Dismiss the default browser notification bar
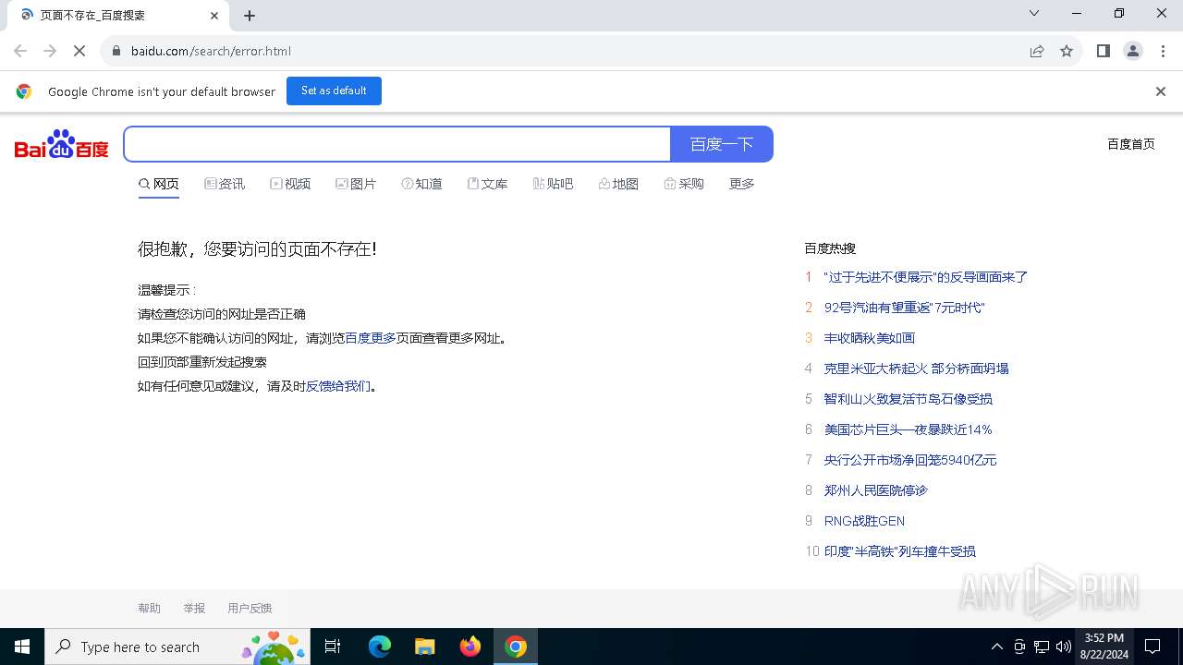1183x665 pixels. (x=1161, y=91)
